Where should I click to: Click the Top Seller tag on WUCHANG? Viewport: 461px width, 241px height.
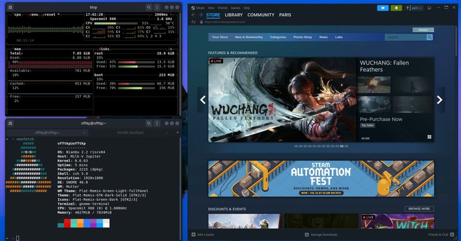click(x=368, y=125)
